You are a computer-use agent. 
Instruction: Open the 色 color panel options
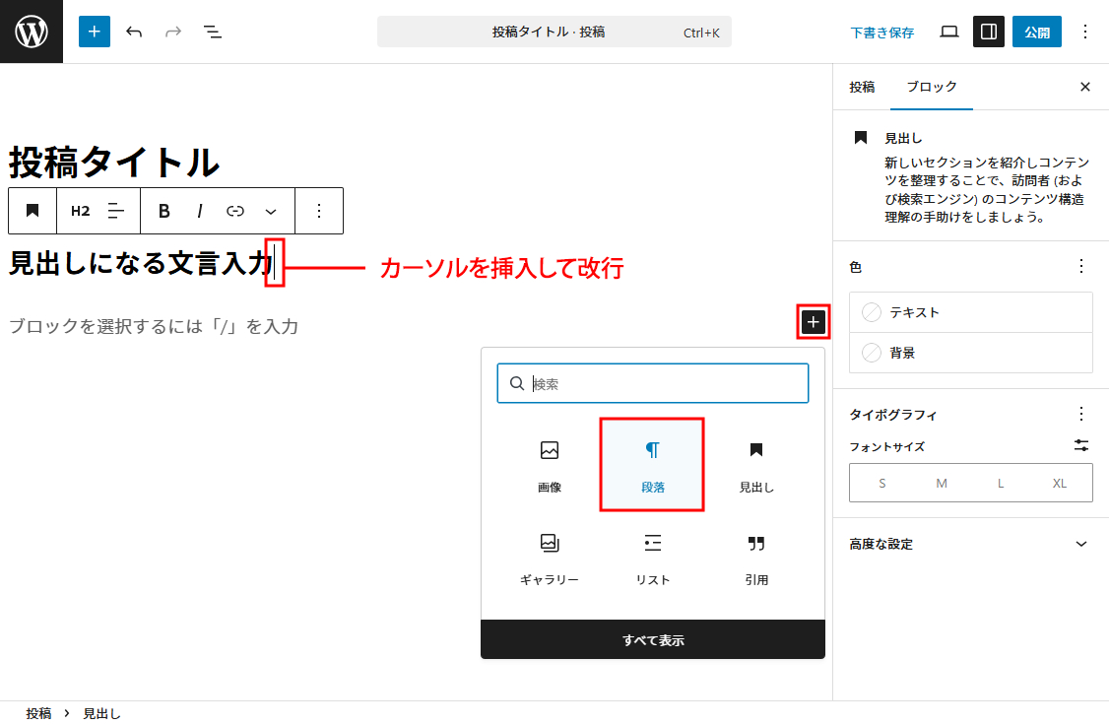coord(1080,267)
